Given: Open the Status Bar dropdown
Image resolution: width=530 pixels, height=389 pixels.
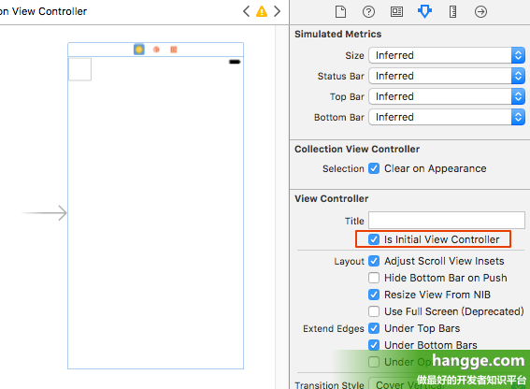Looking at the screenshot, I should click(x=447, y=76).
